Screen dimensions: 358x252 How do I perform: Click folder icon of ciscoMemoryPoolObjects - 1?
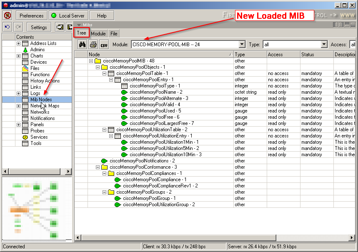point(104,67)
